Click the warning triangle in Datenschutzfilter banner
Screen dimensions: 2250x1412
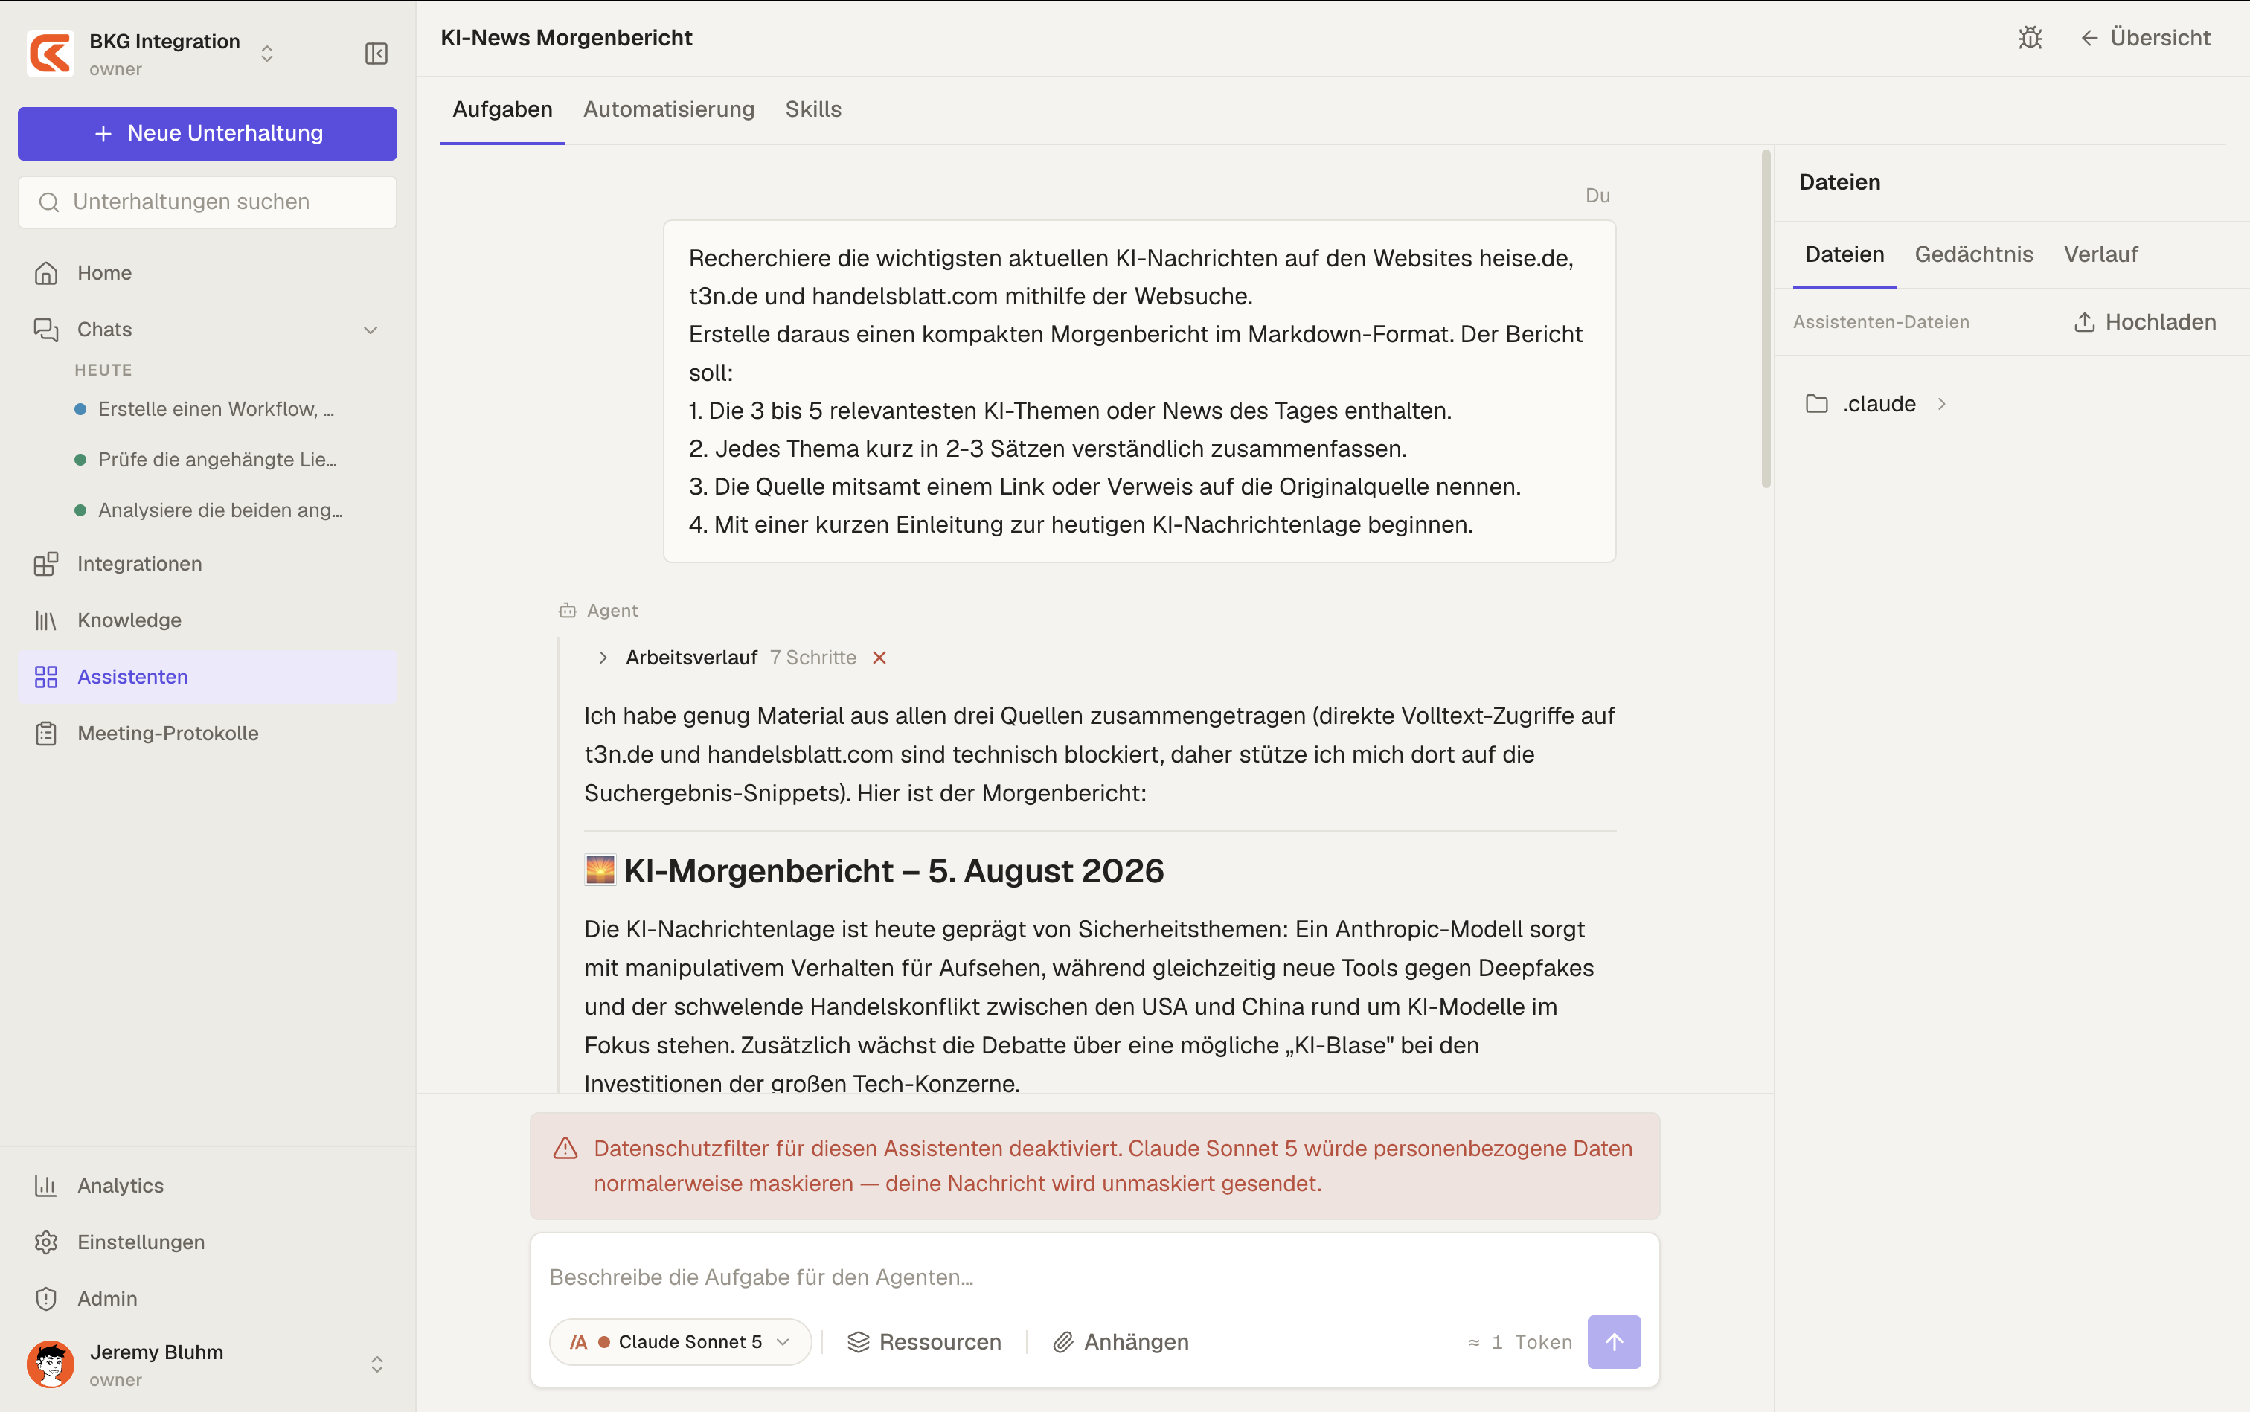point(565,1149)
